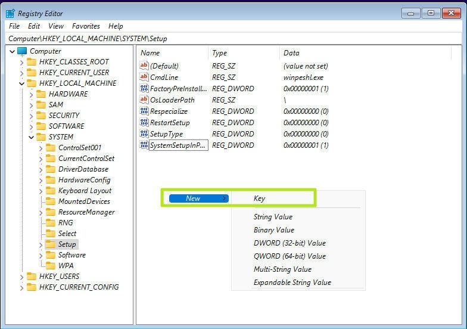The height and width of the screenshot is (329, 467).
Task: Collapse the SYSTEM key chevron
Action: (x=32, y=137)
